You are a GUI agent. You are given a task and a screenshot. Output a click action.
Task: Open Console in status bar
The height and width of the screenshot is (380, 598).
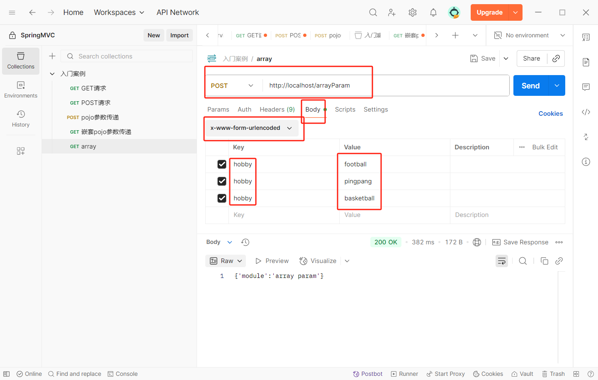123,374
